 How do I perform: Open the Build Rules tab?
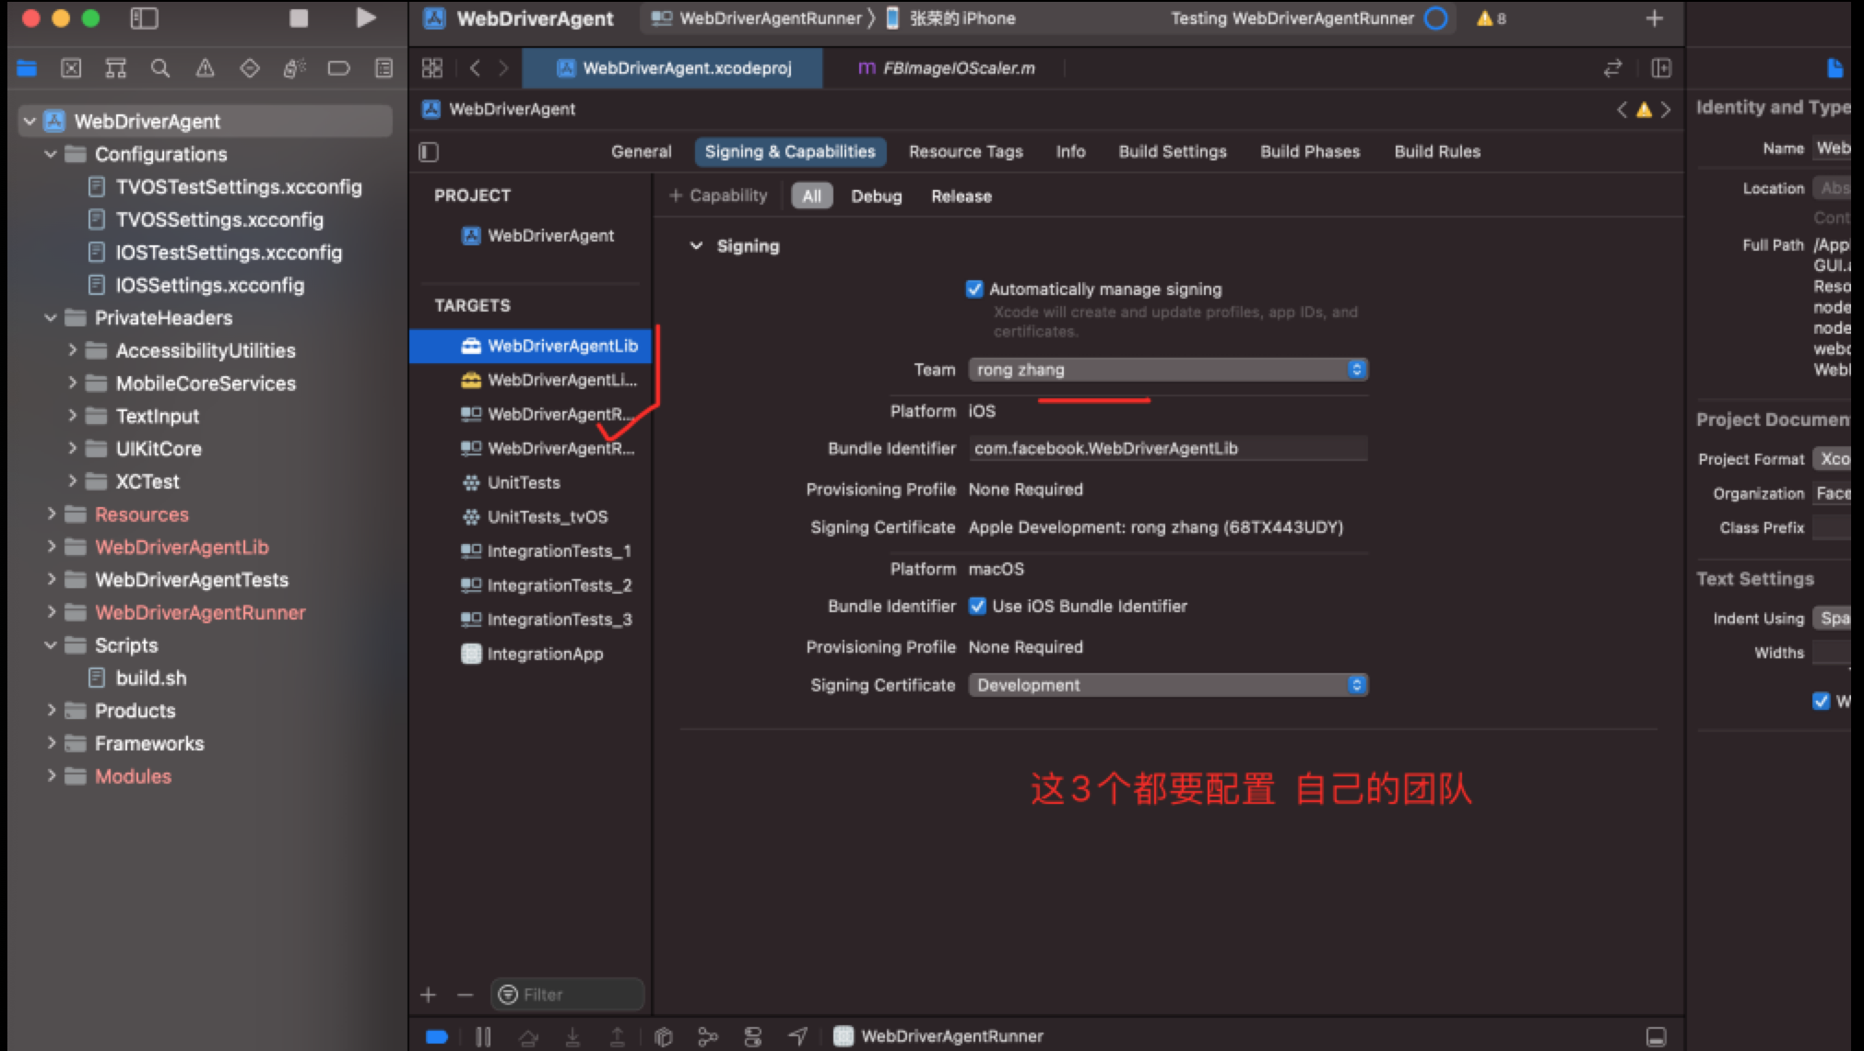click(1437, 152)
